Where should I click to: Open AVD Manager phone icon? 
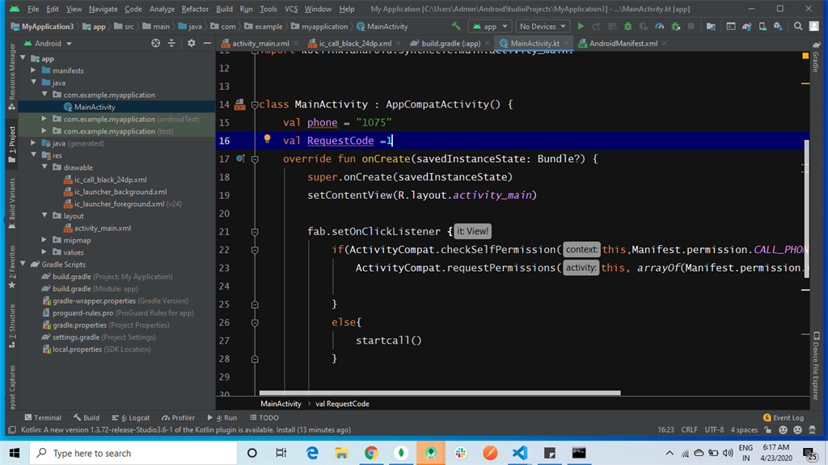pos(763,26)
